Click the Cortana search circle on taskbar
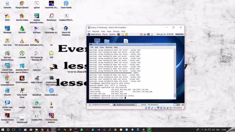The image size is (235, 132). tap(8, 129)
